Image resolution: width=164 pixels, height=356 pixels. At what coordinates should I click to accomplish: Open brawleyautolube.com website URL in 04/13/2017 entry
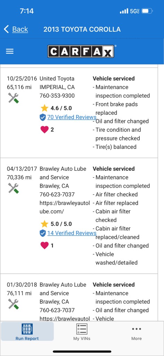click(x=65, y=207)
